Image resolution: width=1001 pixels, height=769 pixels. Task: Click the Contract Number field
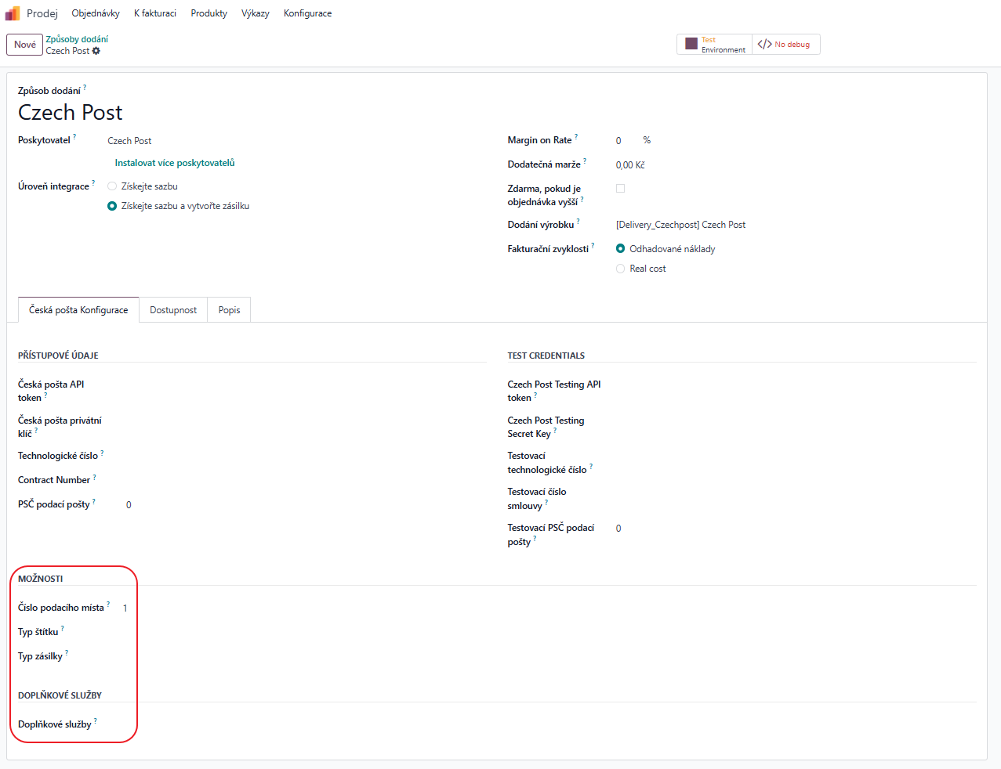[305, 480]
